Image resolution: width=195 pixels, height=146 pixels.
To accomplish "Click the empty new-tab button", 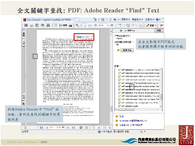I will click(x=77, y=20).
